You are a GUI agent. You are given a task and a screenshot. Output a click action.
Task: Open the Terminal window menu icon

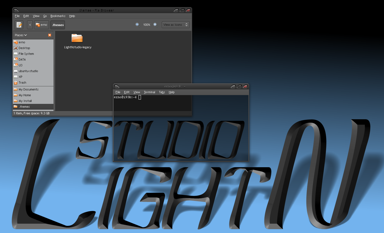pyautogui.click(x=117, y=86)
